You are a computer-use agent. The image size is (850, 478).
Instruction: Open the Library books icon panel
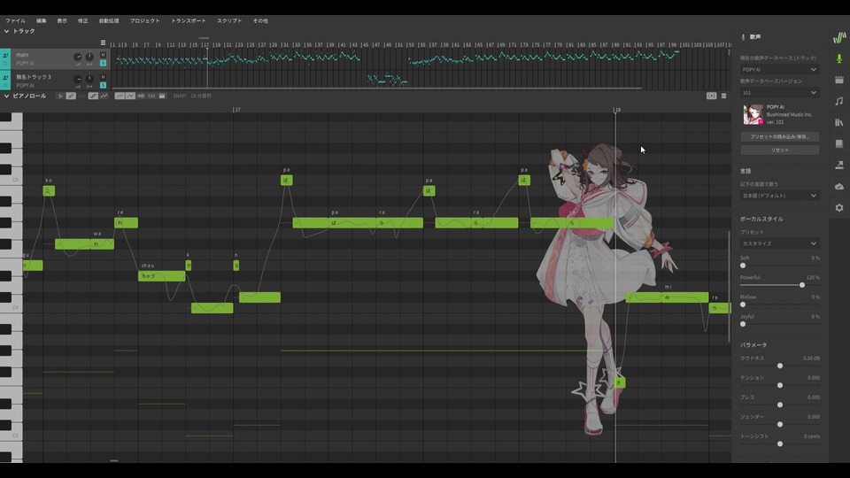click(x=839, y=122)
